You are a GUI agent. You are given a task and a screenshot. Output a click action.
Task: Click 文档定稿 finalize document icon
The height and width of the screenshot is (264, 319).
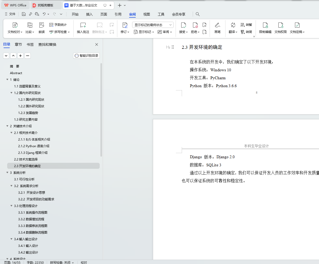tap(297, 25)
